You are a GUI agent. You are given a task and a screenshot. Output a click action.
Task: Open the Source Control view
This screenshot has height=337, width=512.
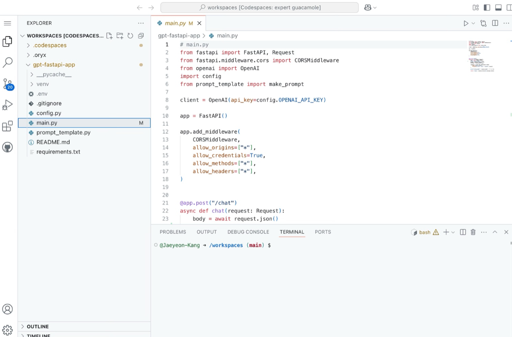pos(7,84)
